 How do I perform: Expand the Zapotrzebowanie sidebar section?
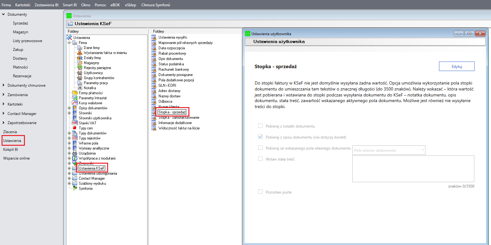pyautogui.click(x=3, y=123)
